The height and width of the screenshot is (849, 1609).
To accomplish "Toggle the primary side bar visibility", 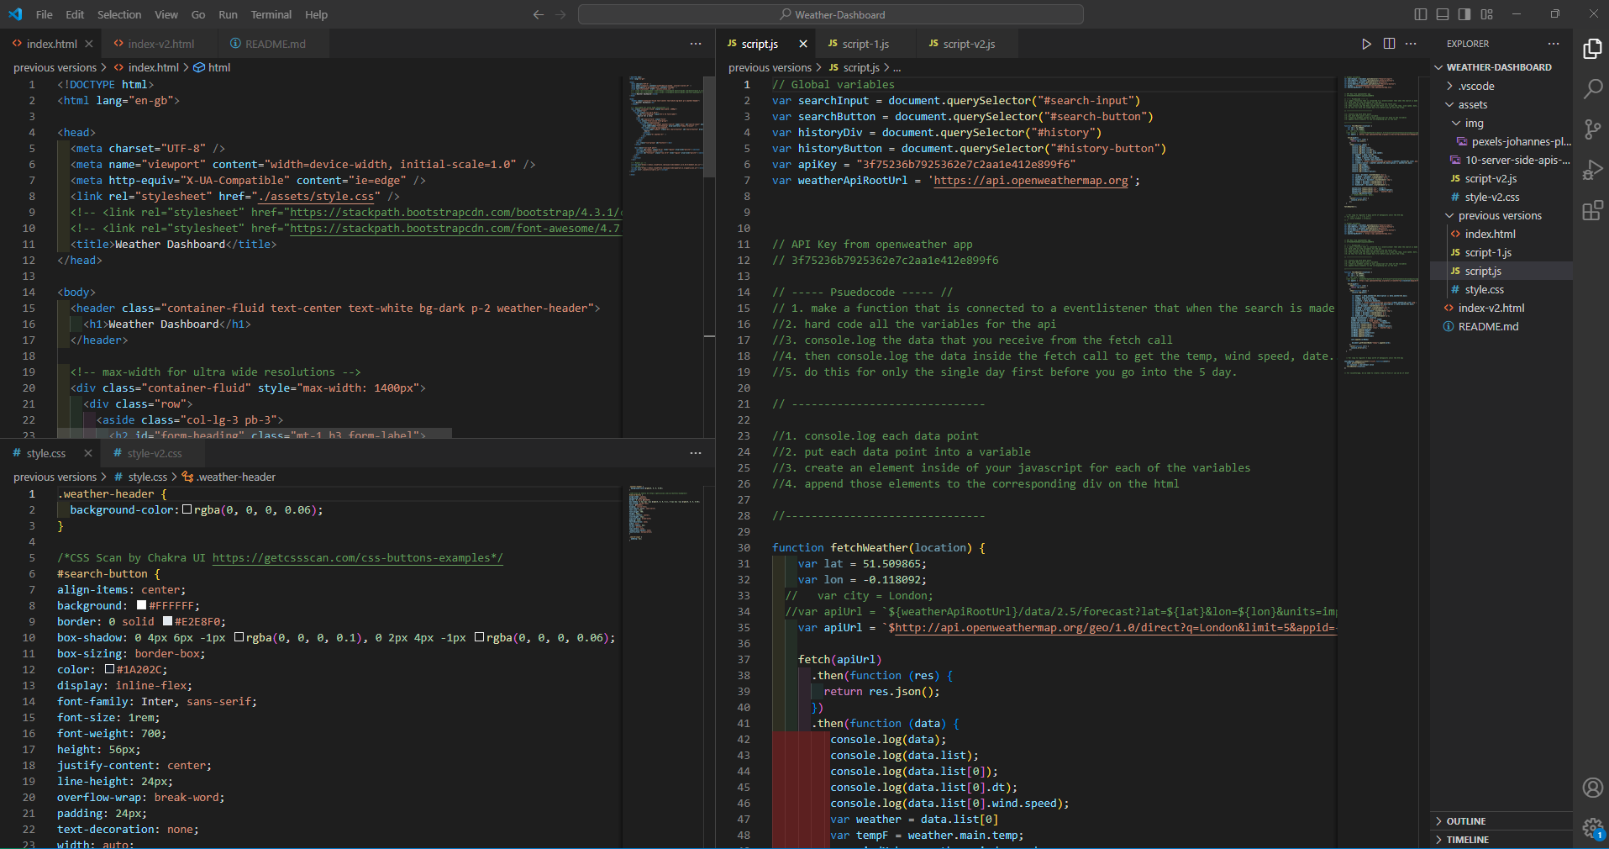I will 1420,13.
